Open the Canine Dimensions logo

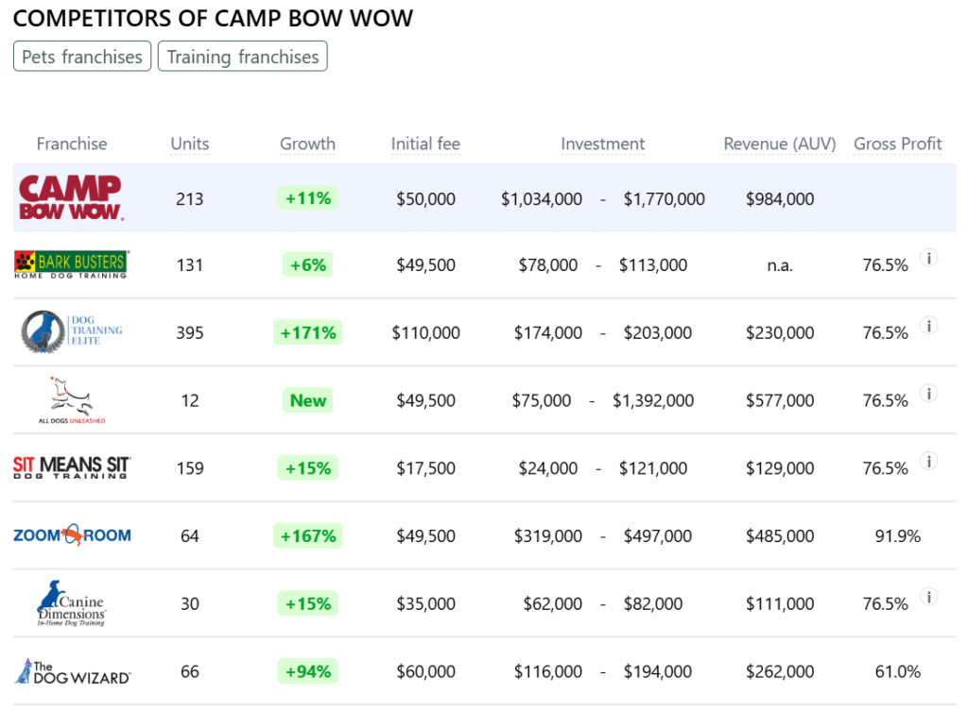coord(72,603)
